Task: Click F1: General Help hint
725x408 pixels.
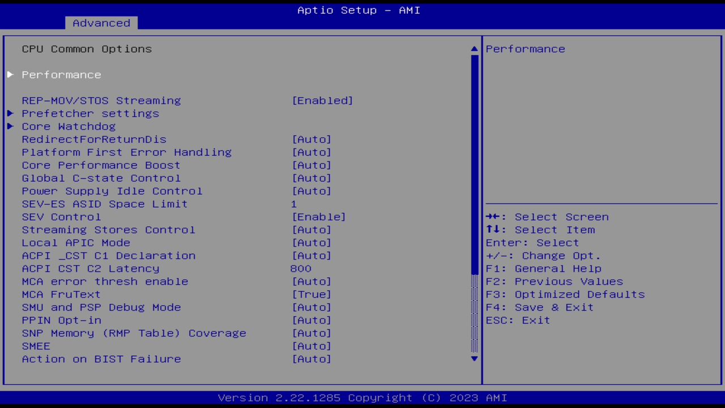Action: 544,269
